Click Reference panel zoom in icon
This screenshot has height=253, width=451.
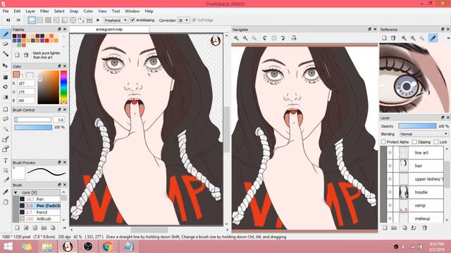[x=404, y=38]
